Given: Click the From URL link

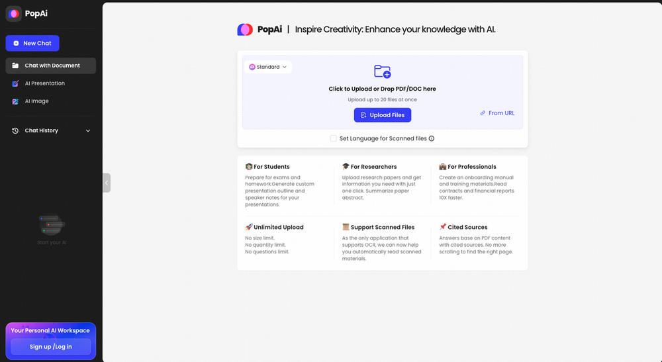Looking at the screenshot, I should pyautogui.click(x=501, y=113).
